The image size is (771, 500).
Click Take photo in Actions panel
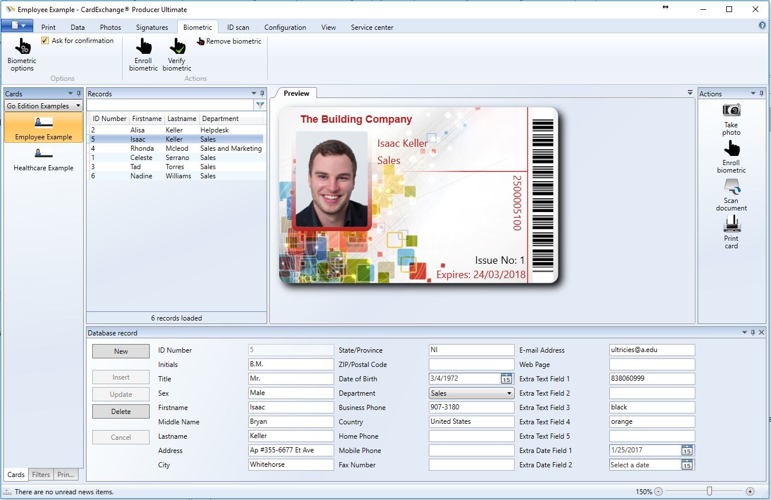point(731,119)
